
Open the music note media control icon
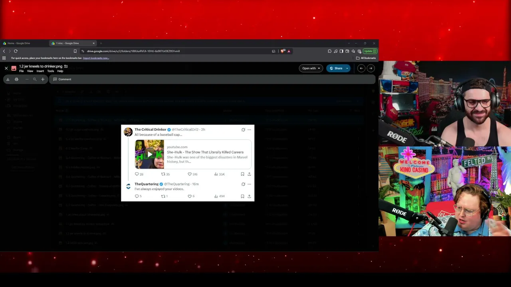click(336, 51)
